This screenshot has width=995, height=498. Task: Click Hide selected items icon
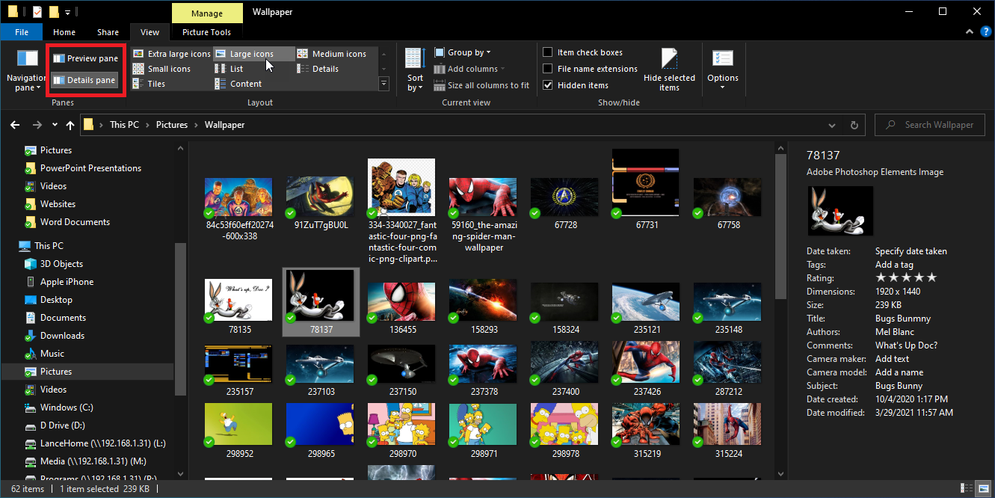click(669, 61)
